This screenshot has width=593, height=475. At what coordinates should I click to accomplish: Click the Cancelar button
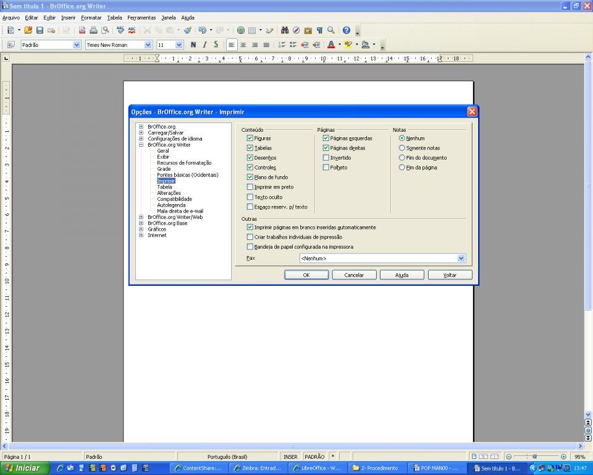[354, 275]
